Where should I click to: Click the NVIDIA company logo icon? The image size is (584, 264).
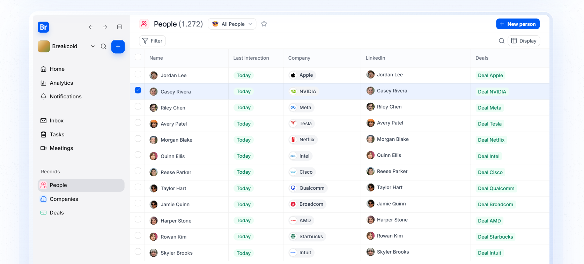tap(293, 91)
